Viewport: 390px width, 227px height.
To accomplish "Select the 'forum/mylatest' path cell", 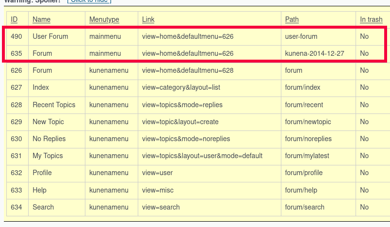I will click(x=307, y=156).
